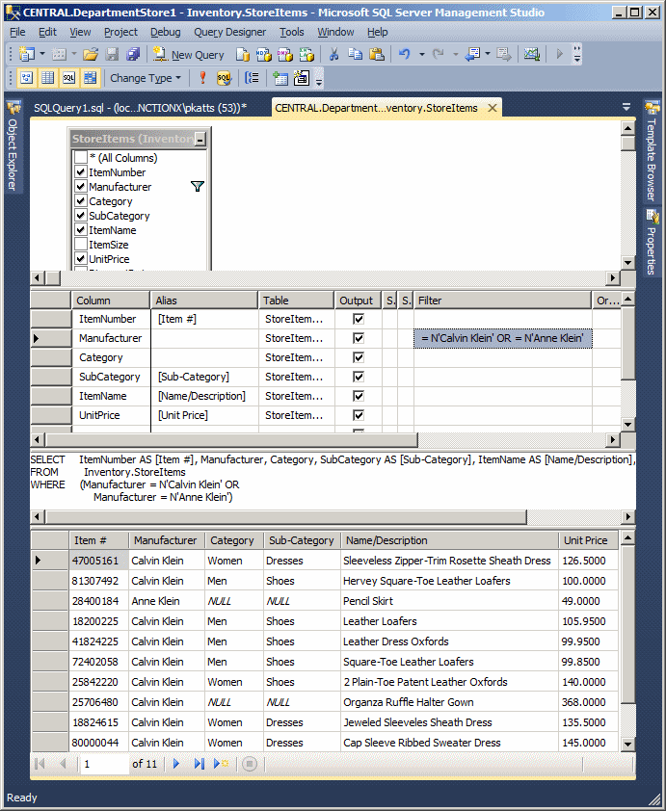Open the Template Browser side panel

click(652, 150)
